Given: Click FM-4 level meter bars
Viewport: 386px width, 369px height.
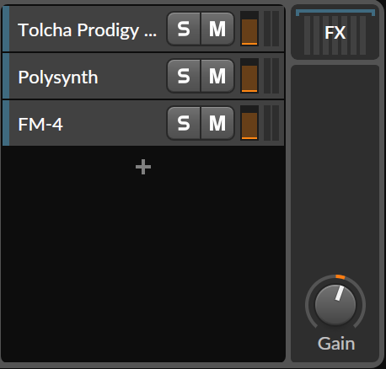Looking at the screenshot, I should [x=271, y=123].
